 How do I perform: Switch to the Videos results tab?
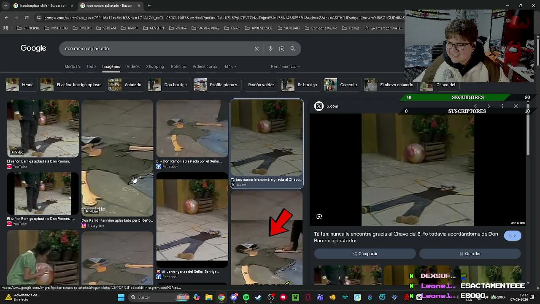point(133,66)
